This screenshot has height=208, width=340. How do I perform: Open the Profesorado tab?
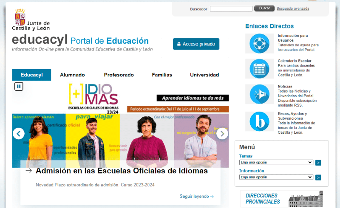119,75
